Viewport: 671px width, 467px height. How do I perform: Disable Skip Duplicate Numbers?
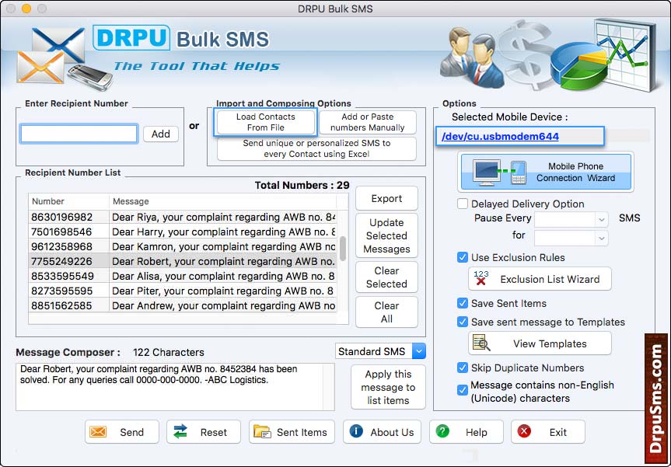pos(462,368)
